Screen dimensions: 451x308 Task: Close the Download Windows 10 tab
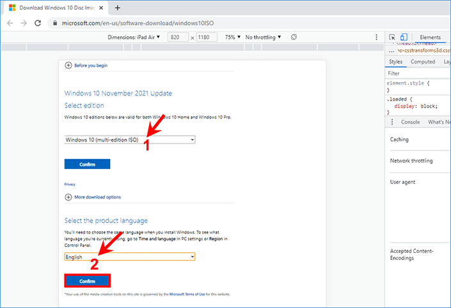(101, 8)
